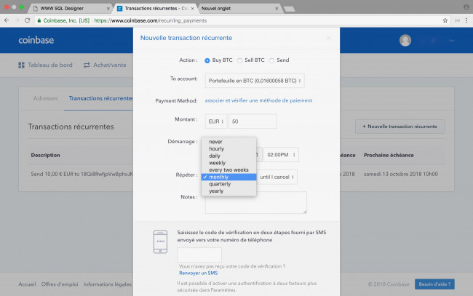Open the EUR currency dropdown
This screenshot has height=296, width=473.
pyautogui.click(x=216, y=121)
